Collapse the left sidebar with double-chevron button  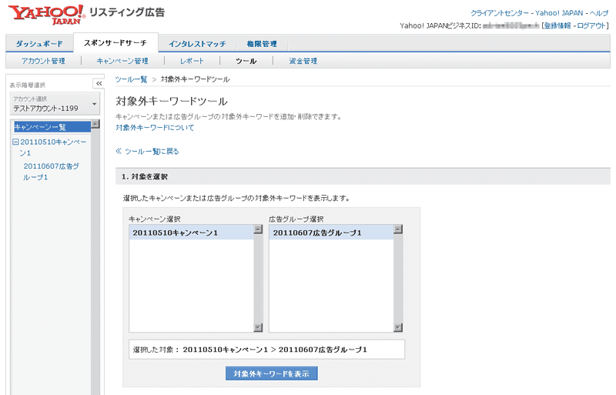99,83
